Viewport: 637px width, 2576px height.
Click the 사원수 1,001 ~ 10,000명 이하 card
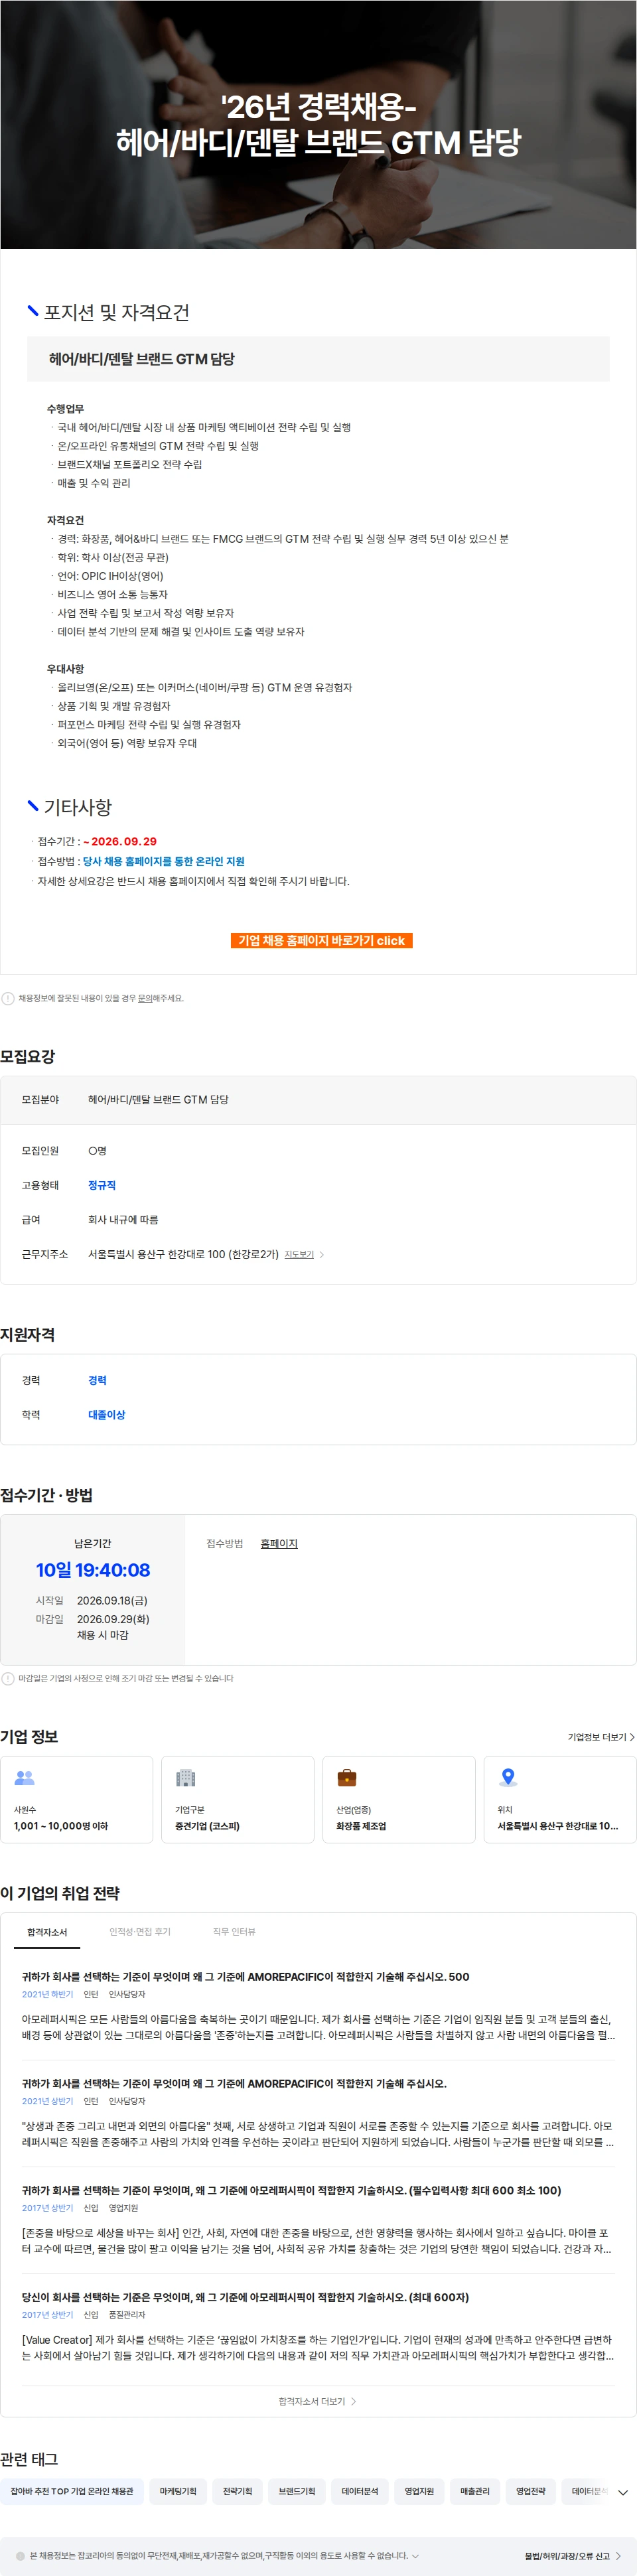point(77,1799)
